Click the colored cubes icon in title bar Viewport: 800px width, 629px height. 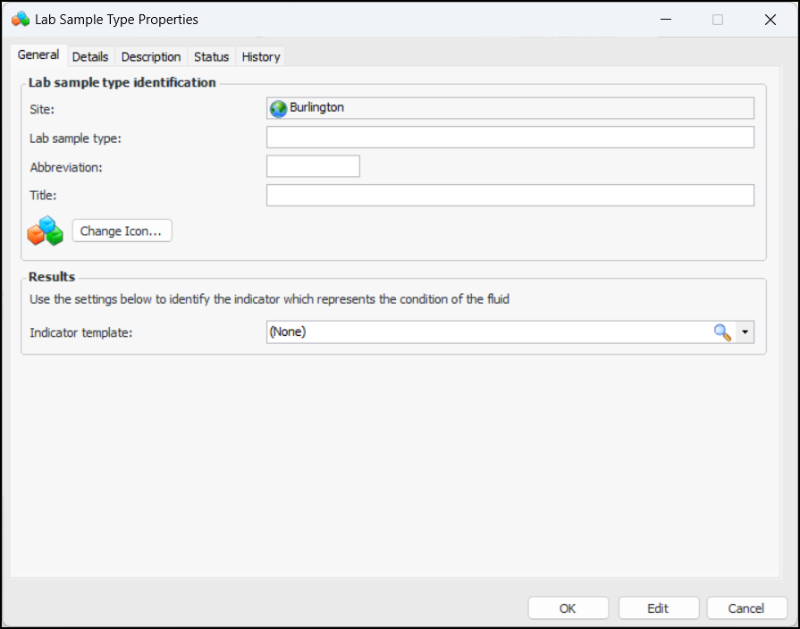(20, 20)
